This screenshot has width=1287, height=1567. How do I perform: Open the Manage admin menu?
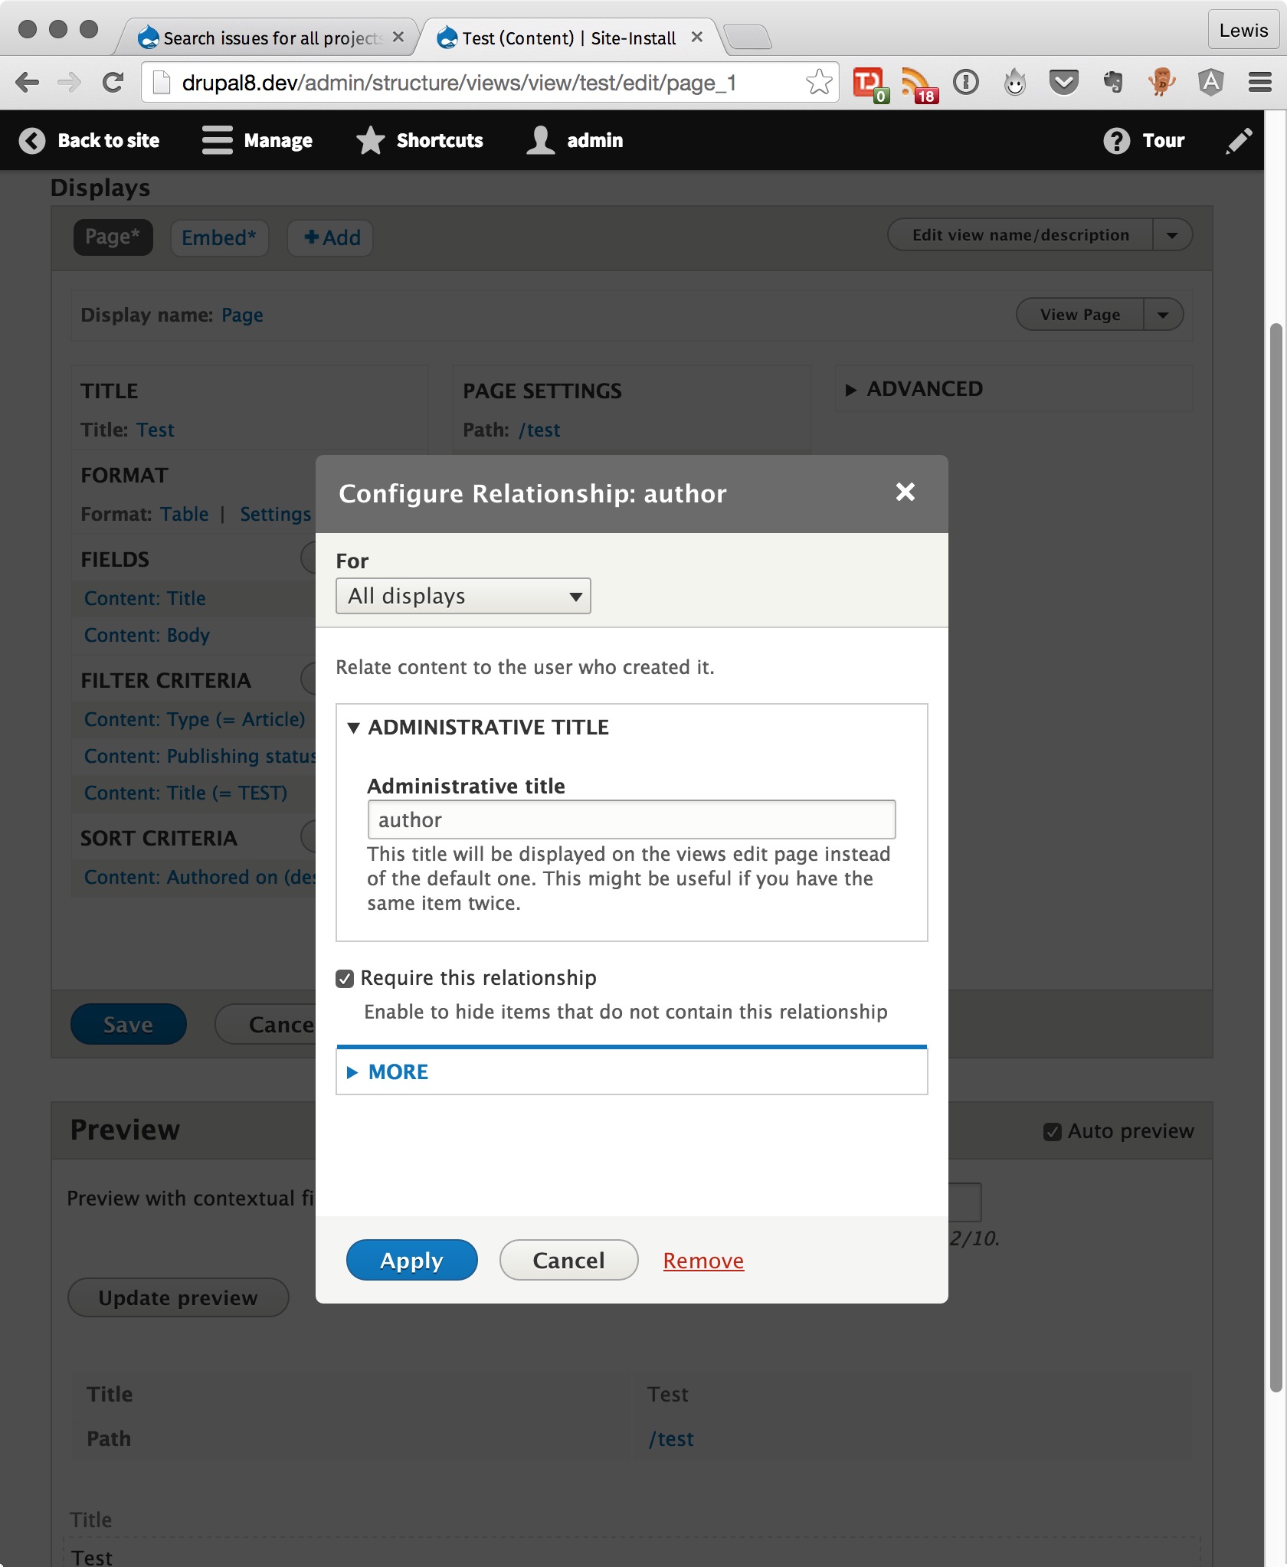pyautogui.click(x=259, y=140)
